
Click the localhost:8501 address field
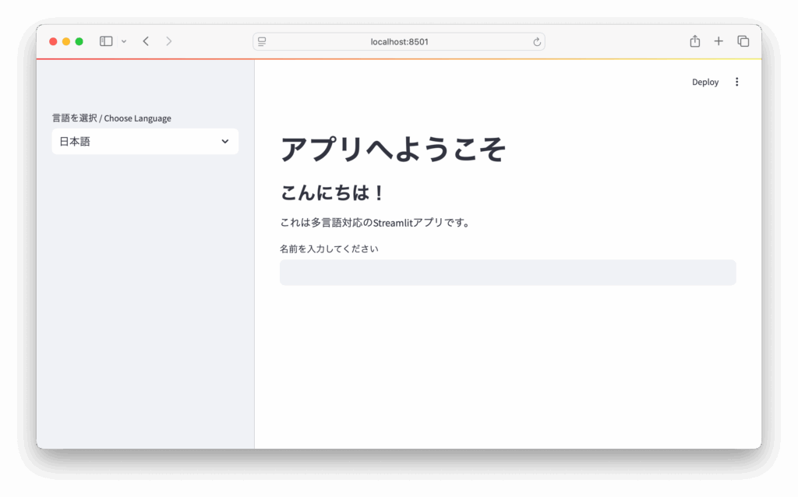click(399, 41)
